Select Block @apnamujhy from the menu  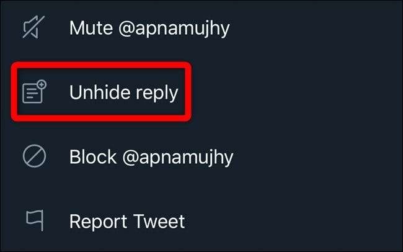151,156
